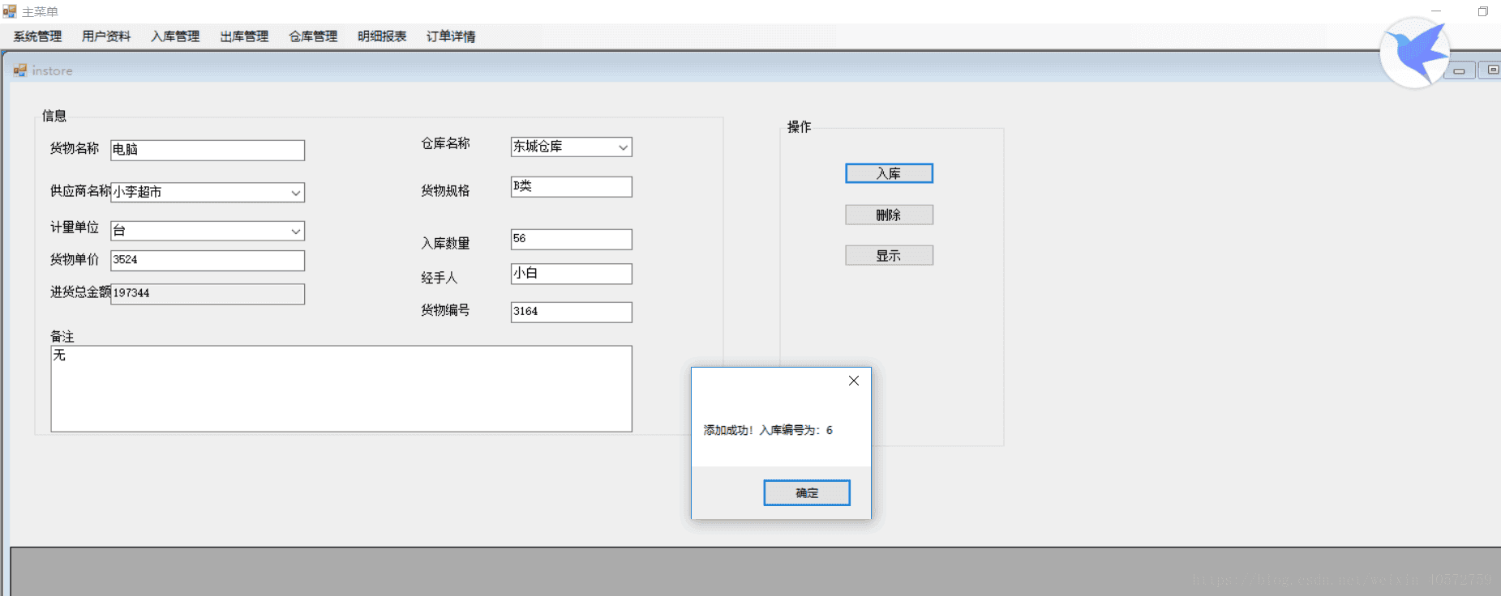This screenshot has width=1501, height=596.
Task: Click the 显示 button
Action: tap(889, 255)
